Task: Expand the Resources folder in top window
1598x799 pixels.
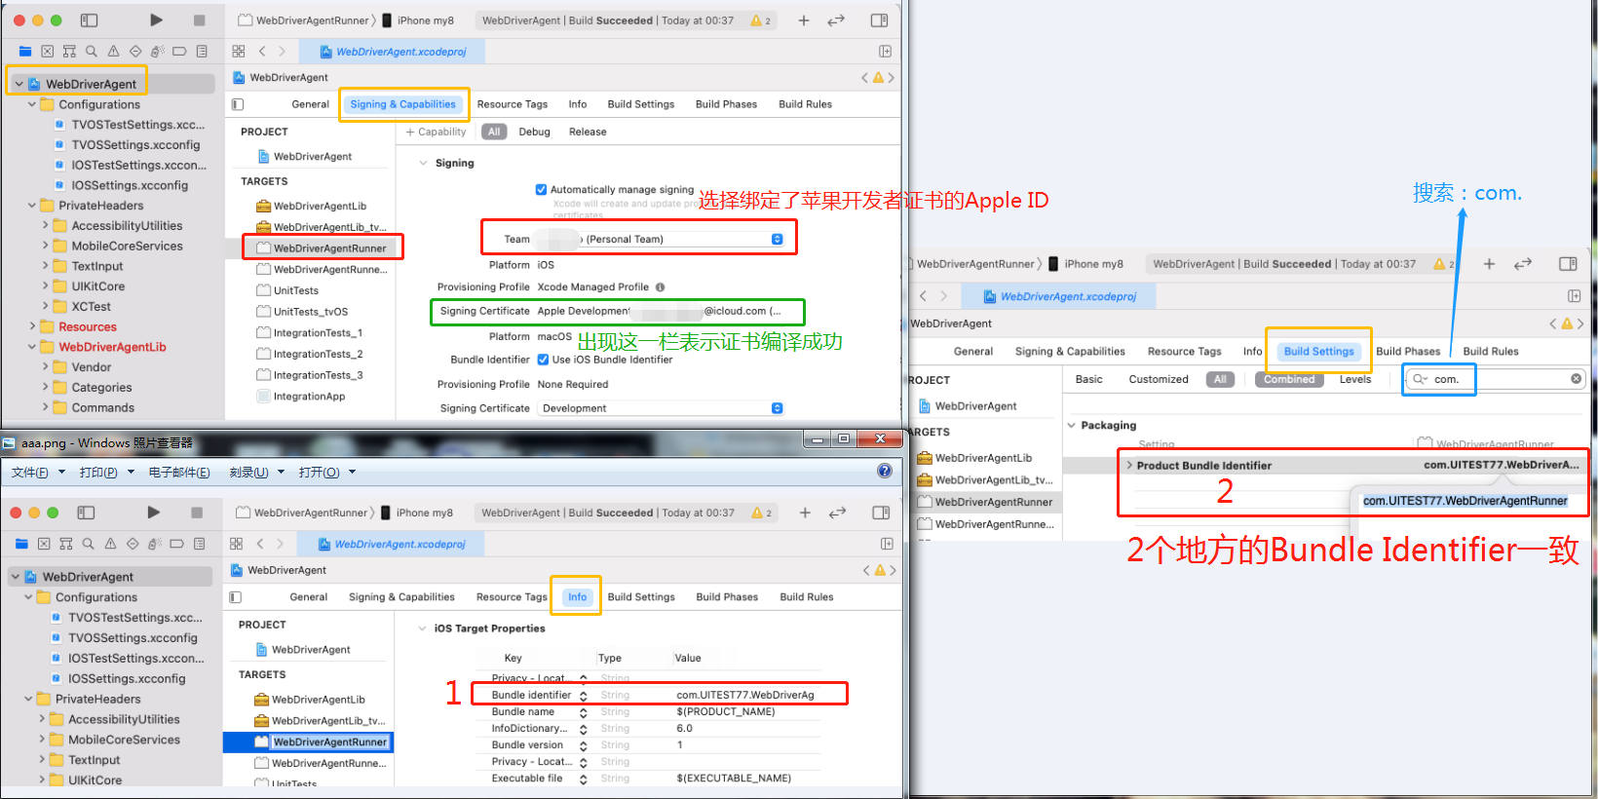Action: coord(32,326)
